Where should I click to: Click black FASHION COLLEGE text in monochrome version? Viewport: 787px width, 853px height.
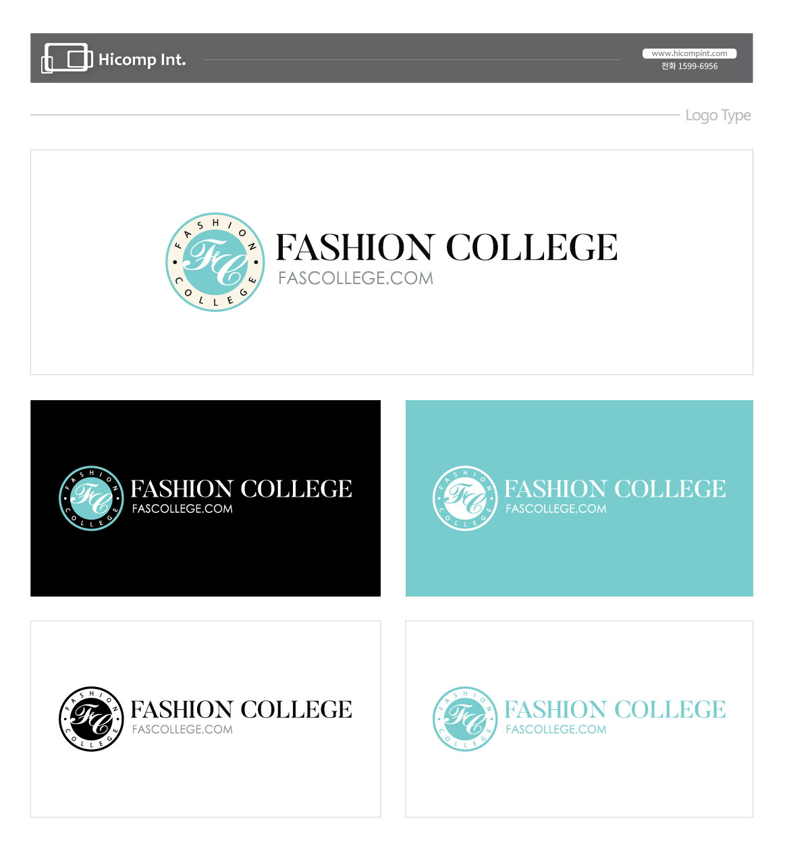click(242, 709)
